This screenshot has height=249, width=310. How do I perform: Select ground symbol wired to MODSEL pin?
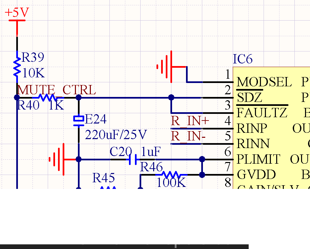[x=171, y=67]
